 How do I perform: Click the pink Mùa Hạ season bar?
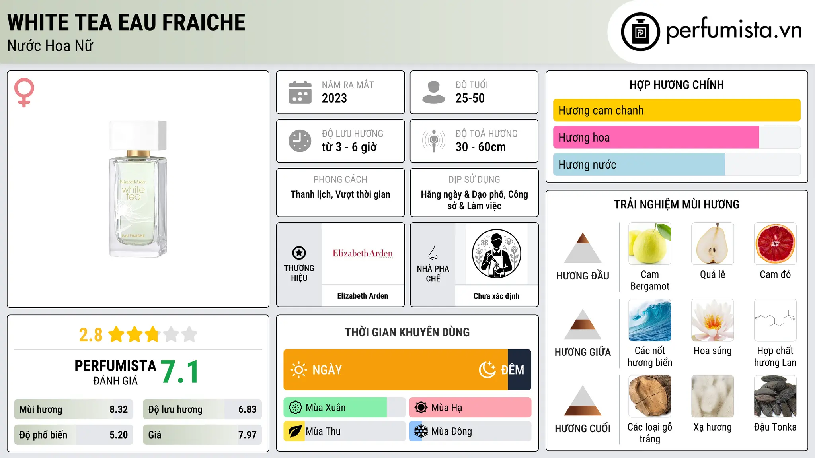pyautogui.click(x=470, y=408)
